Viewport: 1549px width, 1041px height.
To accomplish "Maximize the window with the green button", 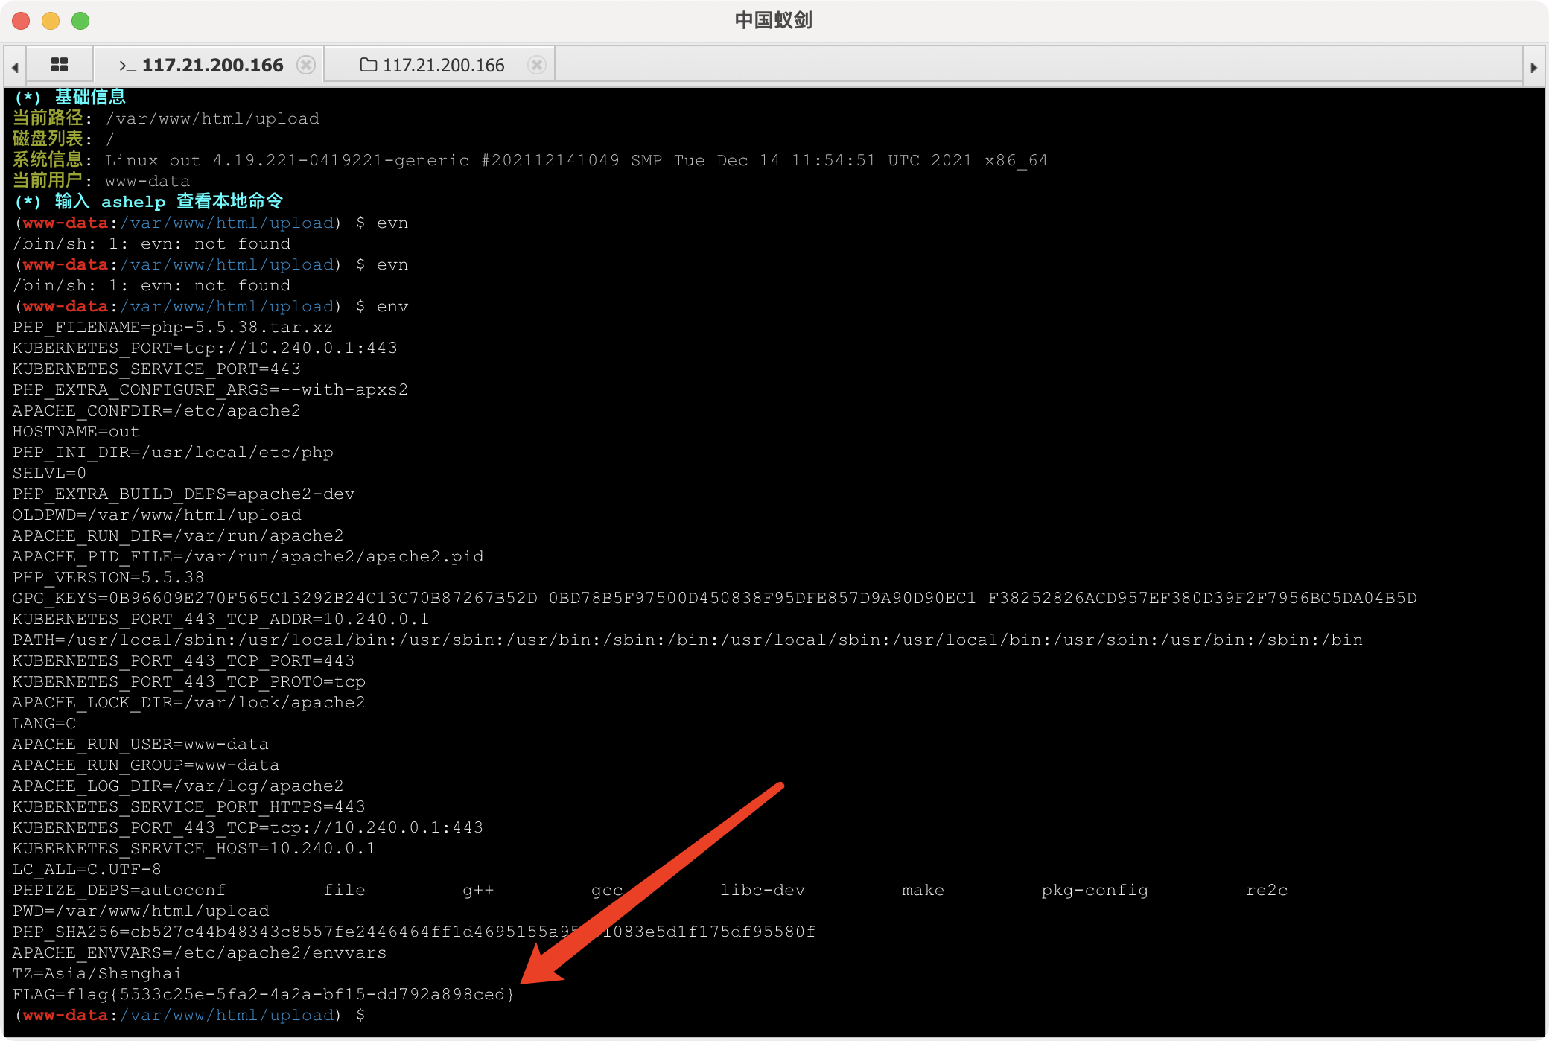I will pyautogui.click(x=80, y=21).
